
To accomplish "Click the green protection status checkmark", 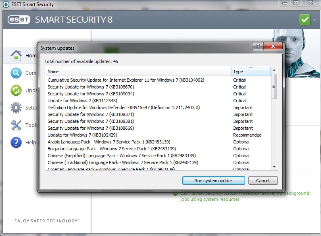I will point(304,20).
